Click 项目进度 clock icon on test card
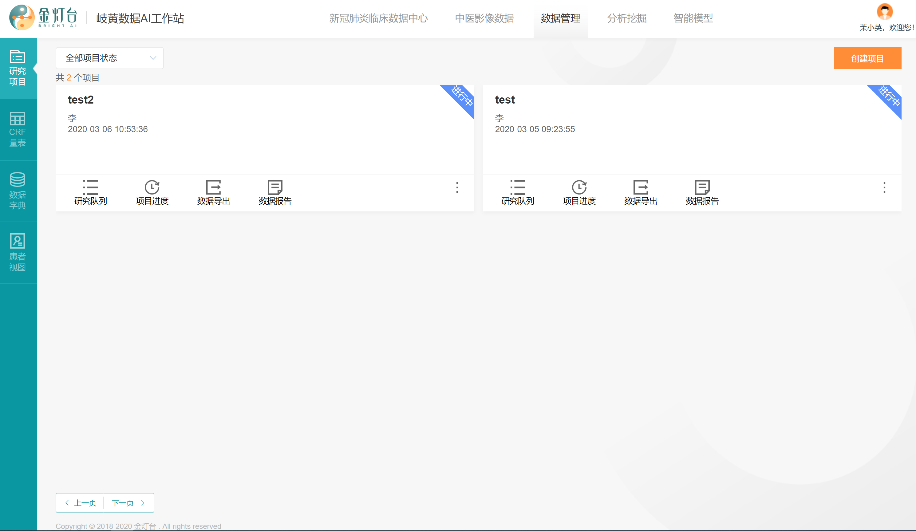This screenshot has width=916, height=531. click(579, 187)
